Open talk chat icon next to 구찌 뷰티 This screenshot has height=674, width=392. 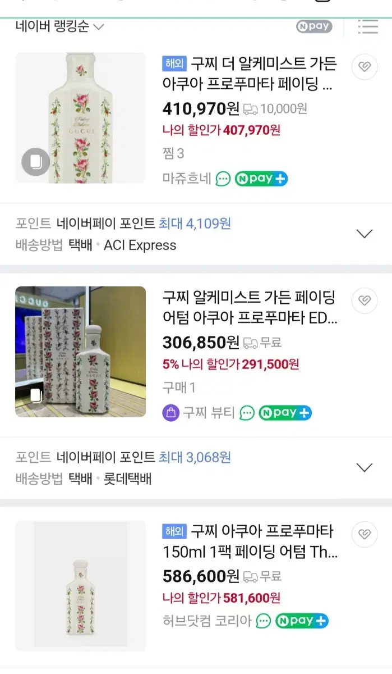(247, 413)
